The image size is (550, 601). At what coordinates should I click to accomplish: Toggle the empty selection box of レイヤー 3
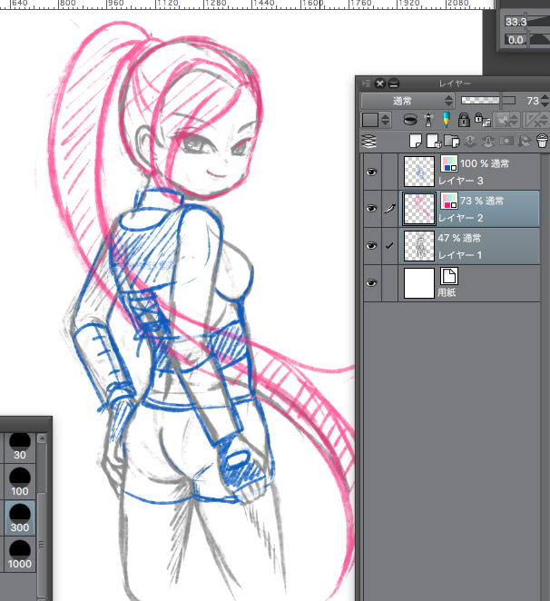coord(389,172)
